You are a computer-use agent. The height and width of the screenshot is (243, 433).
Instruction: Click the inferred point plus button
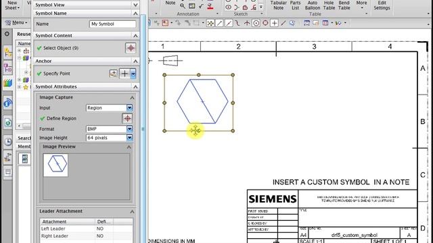coord(124,74)
